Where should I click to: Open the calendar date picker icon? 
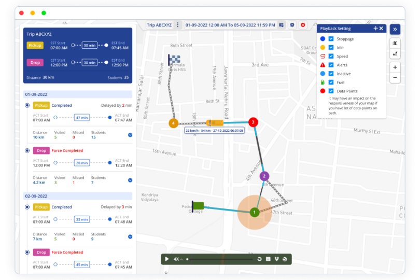pos(281,25)
